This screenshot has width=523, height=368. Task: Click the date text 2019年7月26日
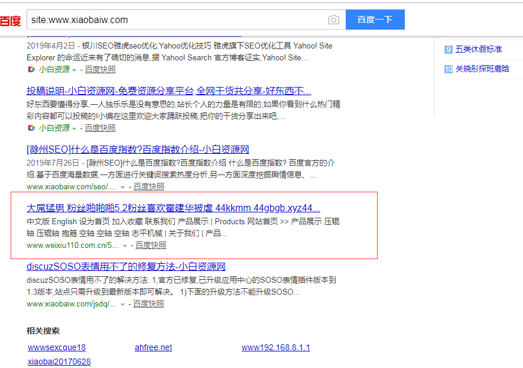click(x=53, y=163)
